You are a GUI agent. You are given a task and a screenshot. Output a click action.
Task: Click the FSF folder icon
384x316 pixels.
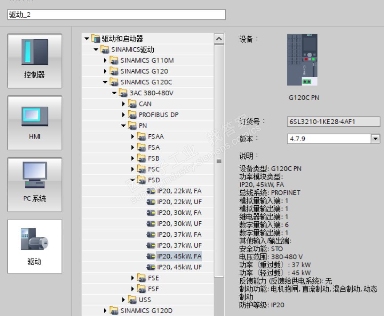(141, 289)
